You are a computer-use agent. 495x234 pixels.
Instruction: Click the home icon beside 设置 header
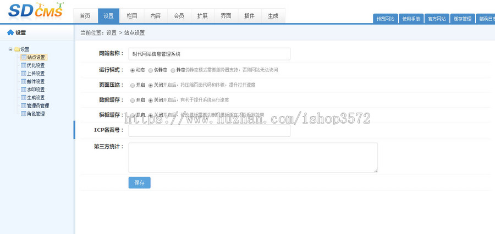click(10, 32)
